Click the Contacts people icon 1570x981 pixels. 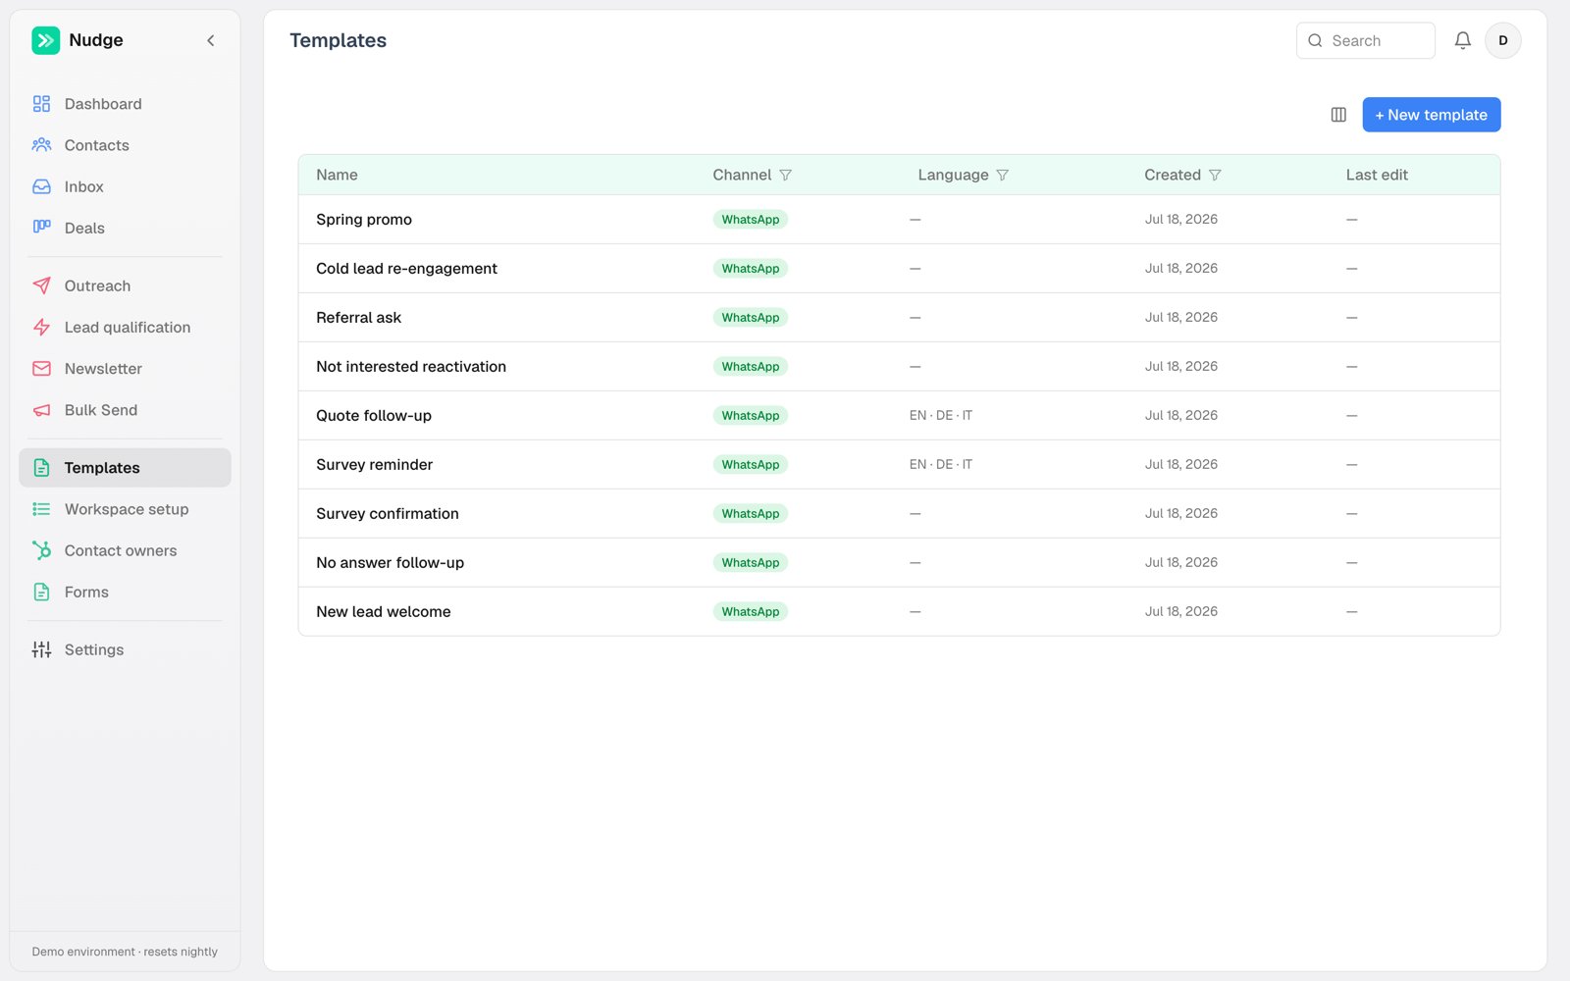41,145
